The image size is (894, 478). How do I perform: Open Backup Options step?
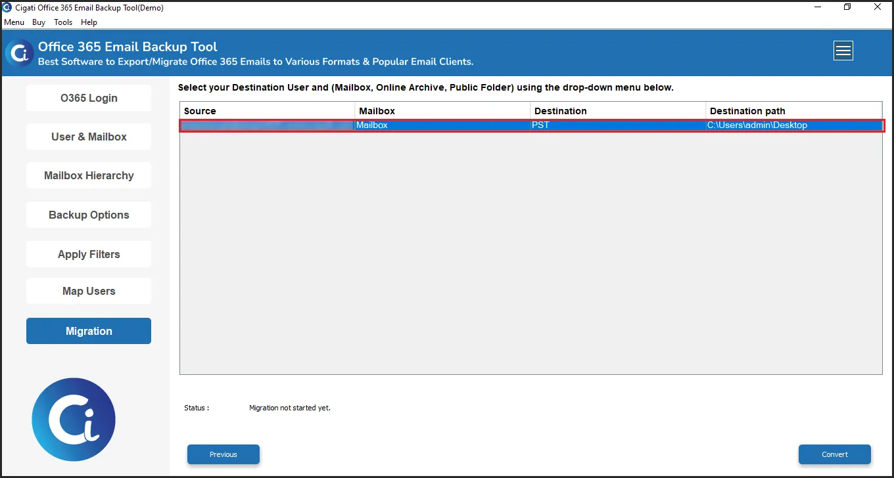89,215
